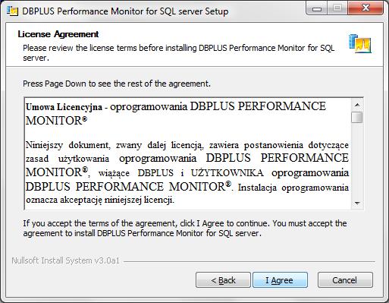This screenshot has width=389, height=303.
Task: Close the Setup window with the red X
Action: point(365,8)
